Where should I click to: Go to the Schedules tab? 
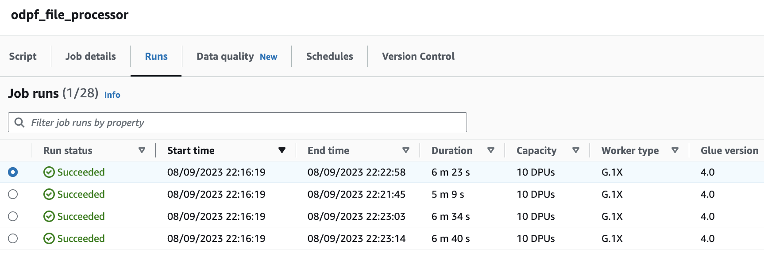(330, 56)
